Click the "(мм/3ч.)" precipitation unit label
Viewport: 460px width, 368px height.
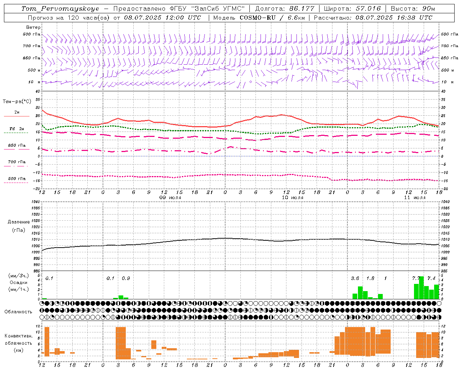tap(19, 276)
